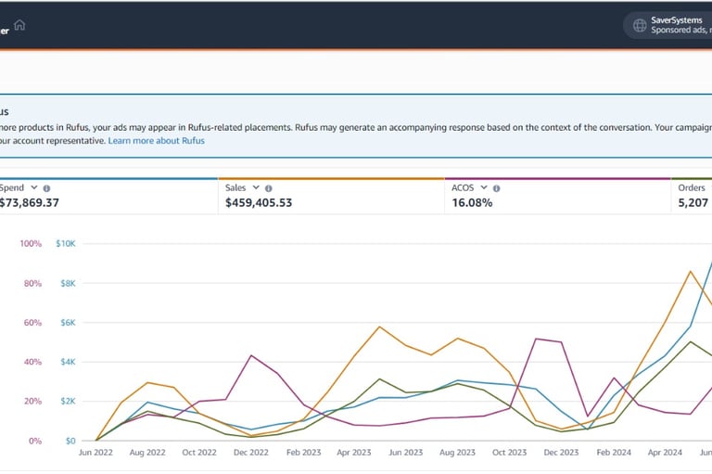Image resolution: width=712 pixels, height=474 pixels.
Task: Click the 100% ACOS axis label
Action: (31, 244)
